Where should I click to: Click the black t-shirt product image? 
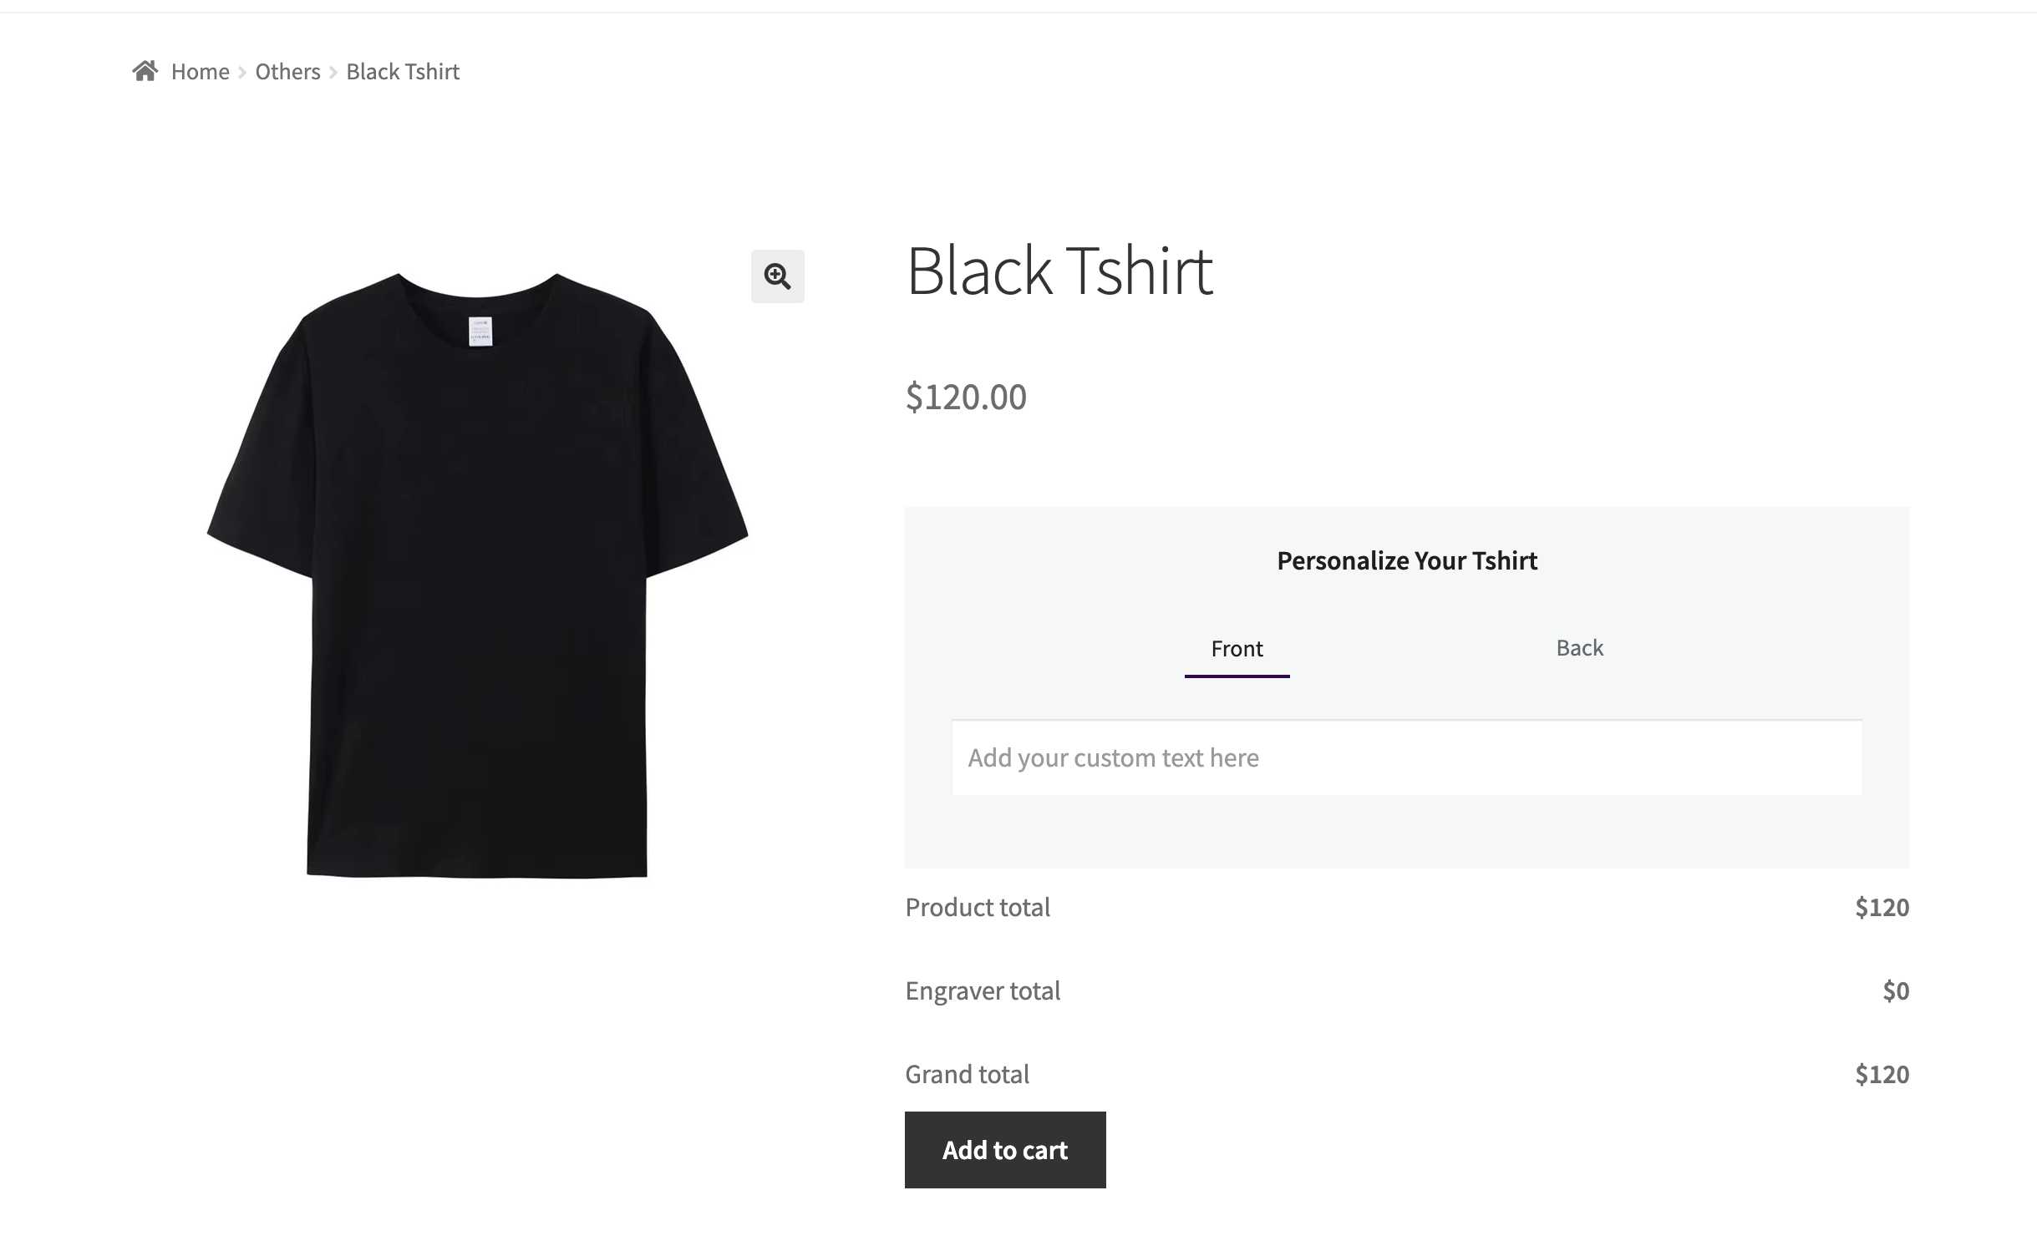point(478,575)
